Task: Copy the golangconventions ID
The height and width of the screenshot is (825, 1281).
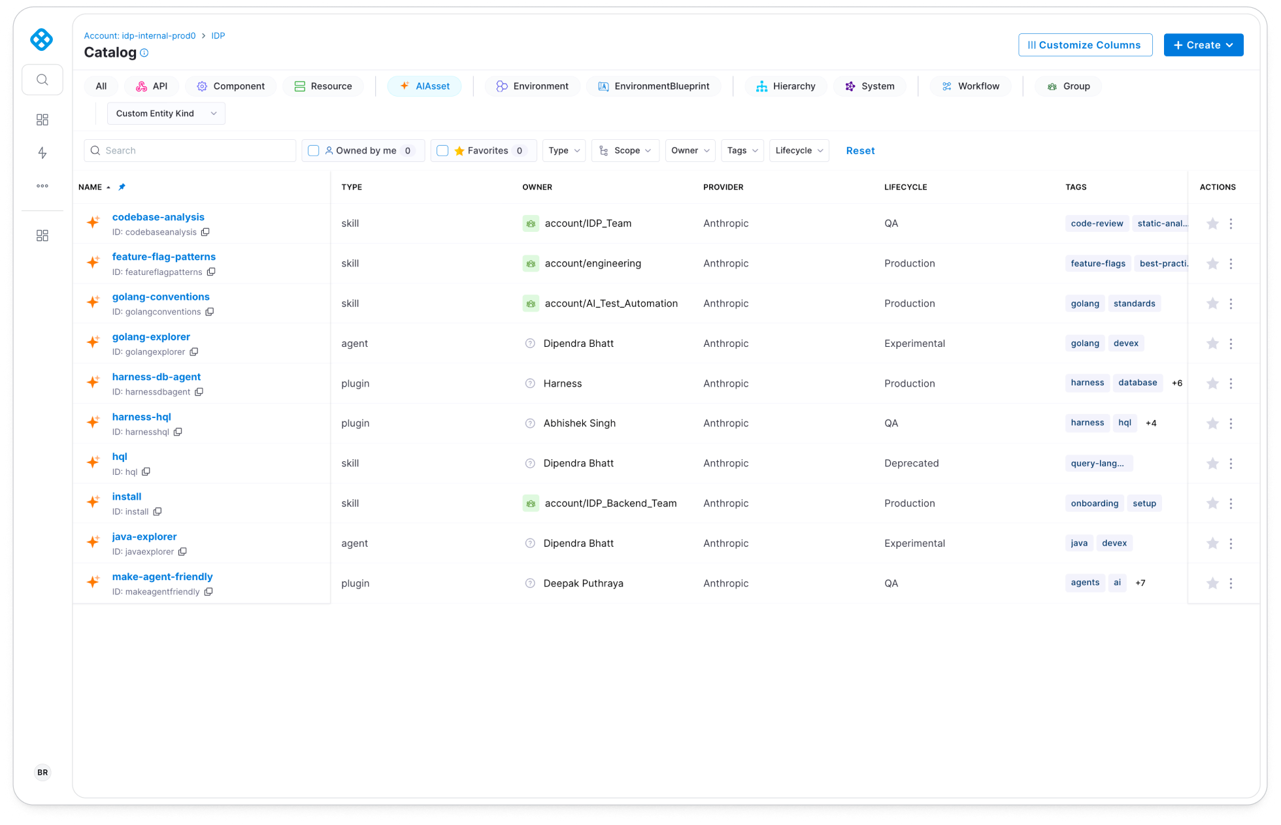Action: [210, 312]
